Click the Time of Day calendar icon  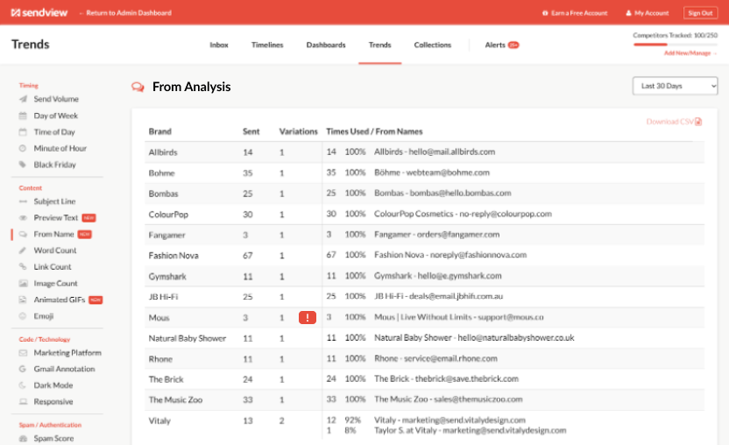point(23,132)
